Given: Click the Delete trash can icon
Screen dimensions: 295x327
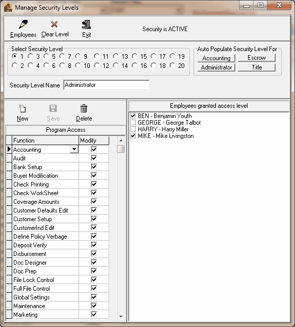Looking at the screenshot, I should pyautogui.click(x=84, y=108).
